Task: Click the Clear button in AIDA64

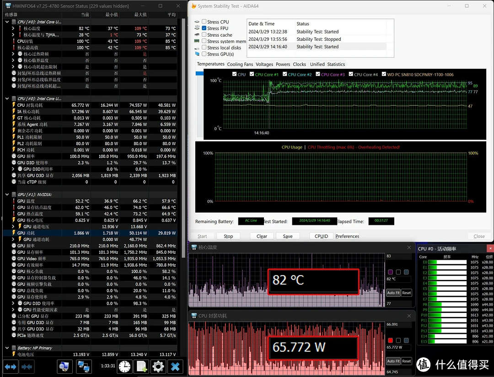Action: (262, 236)
